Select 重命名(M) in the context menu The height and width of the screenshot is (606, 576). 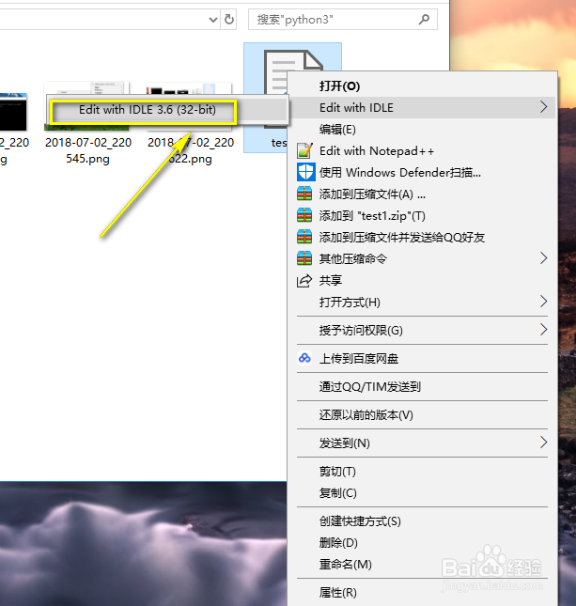[423, 565]
